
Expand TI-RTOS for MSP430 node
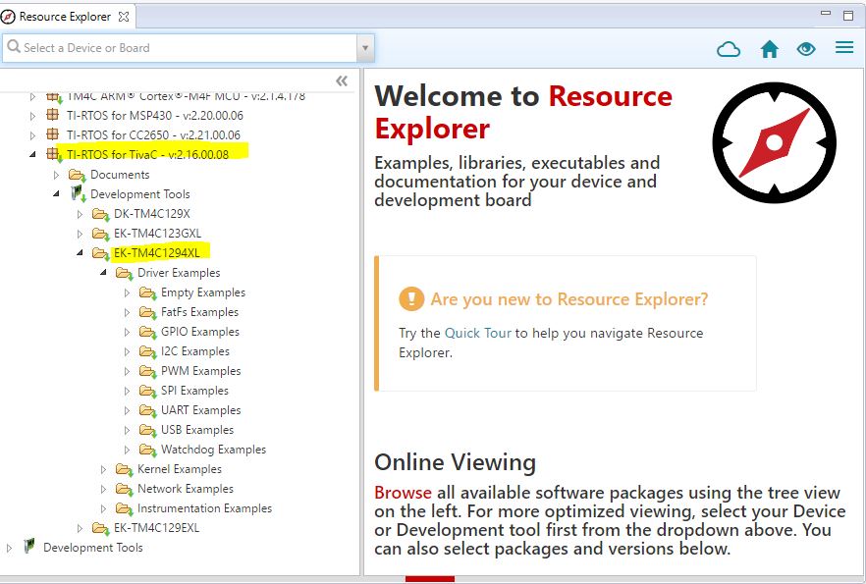click(x=32, y=116)
